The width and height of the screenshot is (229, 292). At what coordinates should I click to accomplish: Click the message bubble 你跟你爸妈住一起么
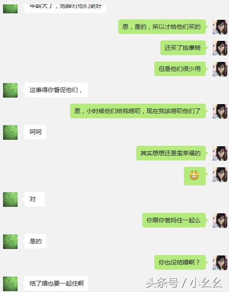[x=174, y=220]
